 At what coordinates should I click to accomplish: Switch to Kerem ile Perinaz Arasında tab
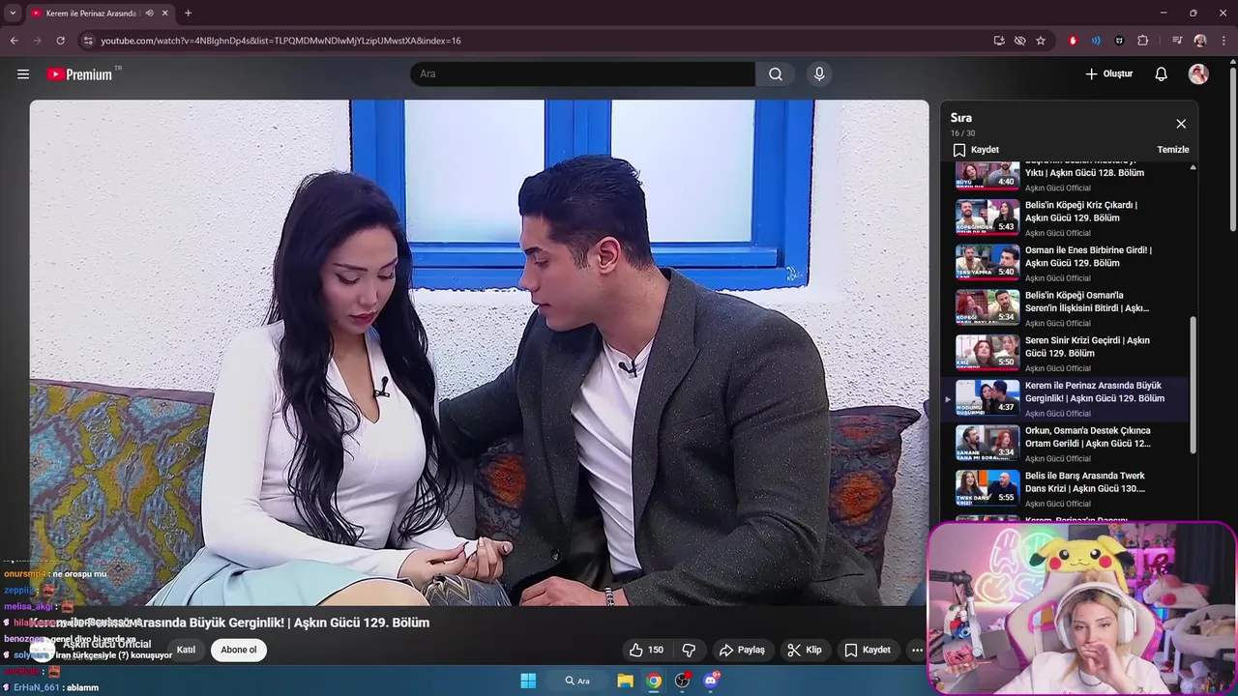point(92,13)
